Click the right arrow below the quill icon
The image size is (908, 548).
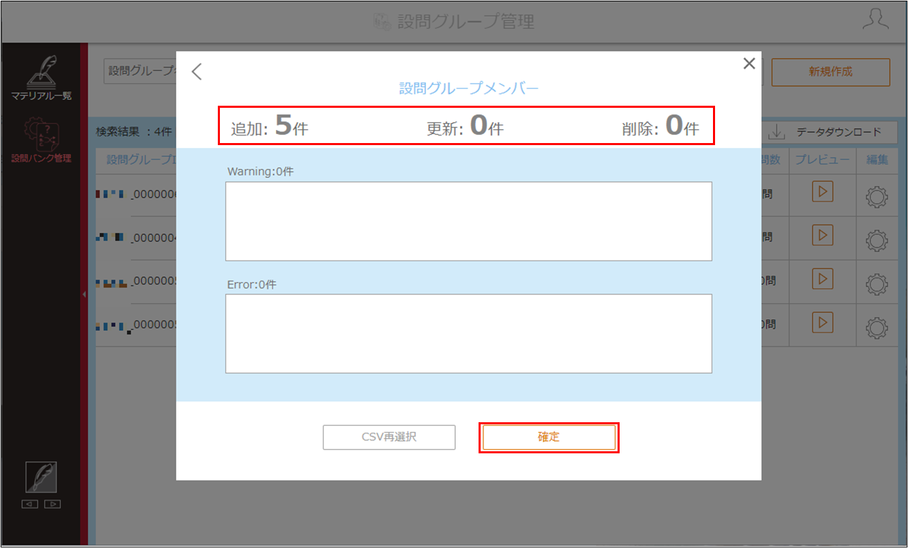(x=53, y=504)
